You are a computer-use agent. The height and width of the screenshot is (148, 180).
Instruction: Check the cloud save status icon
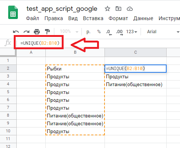coord(130,9)
